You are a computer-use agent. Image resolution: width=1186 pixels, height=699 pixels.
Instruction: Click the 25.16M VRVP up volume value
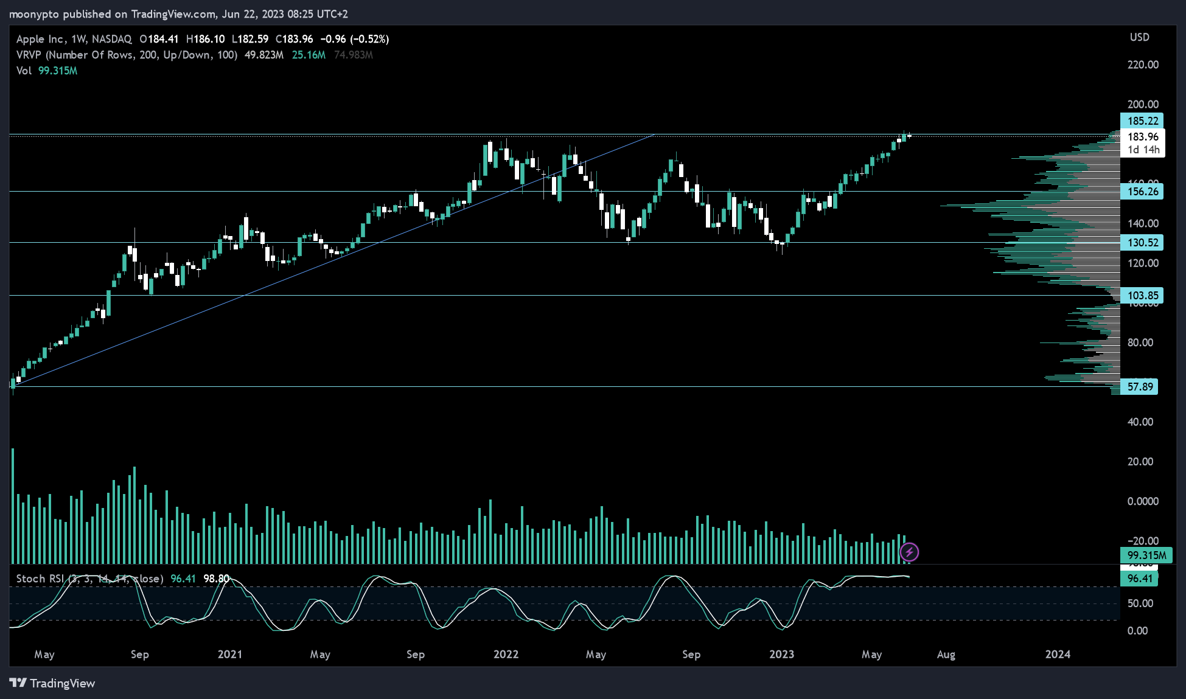309,55
